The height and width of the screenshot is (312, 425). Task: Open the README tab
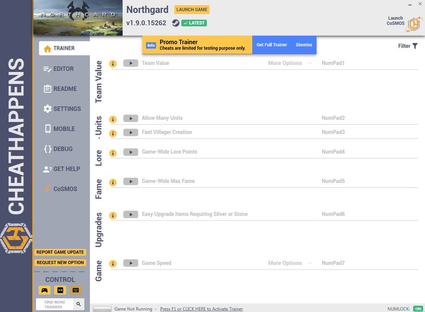(x=60, y=89)
